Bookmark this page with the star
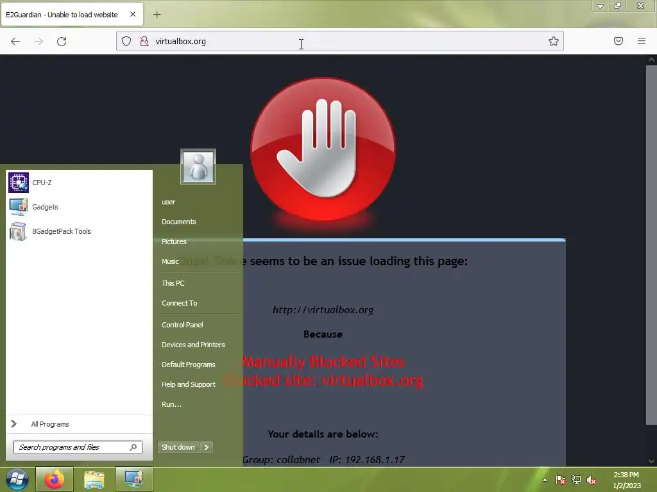This screenshot has width=657, height=492. (554, 41)
